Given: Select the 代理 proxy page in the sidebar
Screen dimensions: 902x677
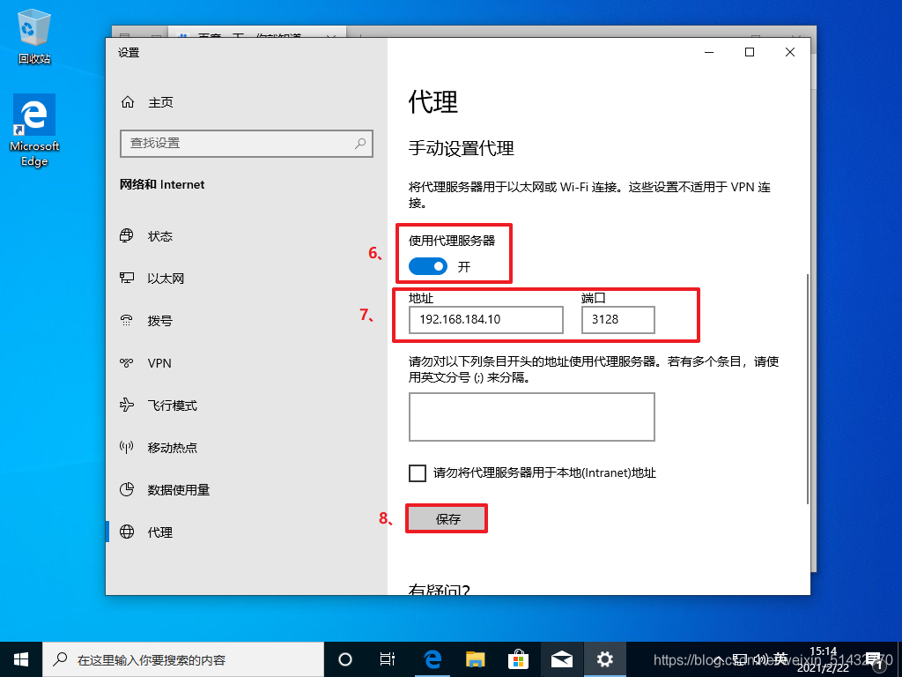Looking at the screenshot, I should [x=147, y=532].
